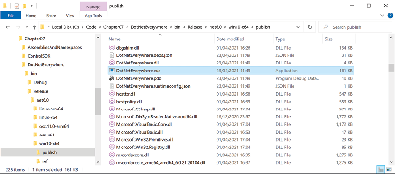The height and width of the screenshot is (174, 395).
Task: Click the Microsoft.CSharp.dll file icon
Action: 112,109
